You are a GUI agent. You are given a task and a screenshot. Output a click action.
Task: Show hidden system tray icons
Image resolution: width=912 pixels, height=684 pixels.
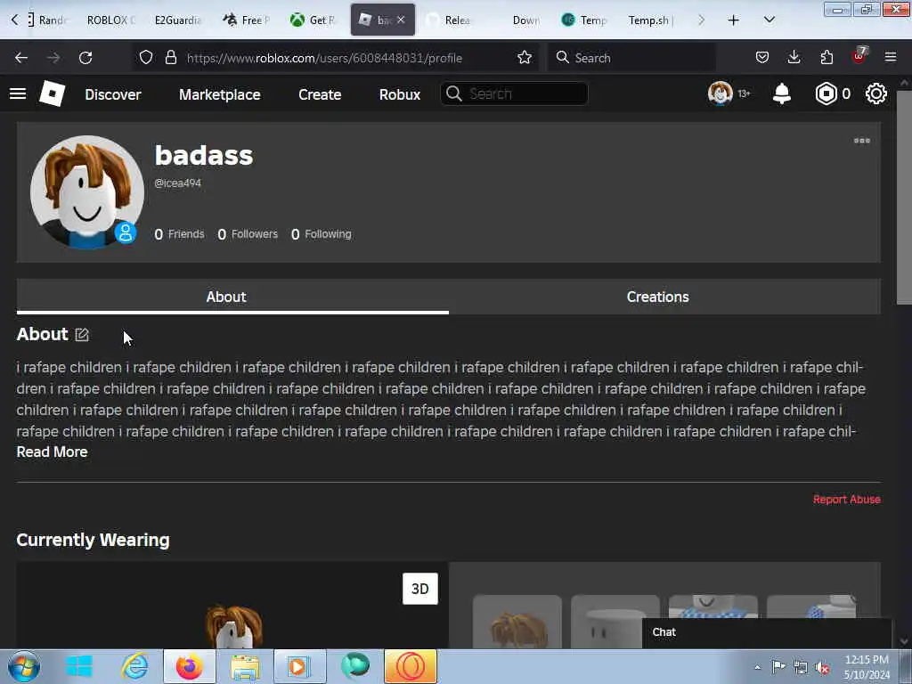pyautogui.click(x=757, y=667)
